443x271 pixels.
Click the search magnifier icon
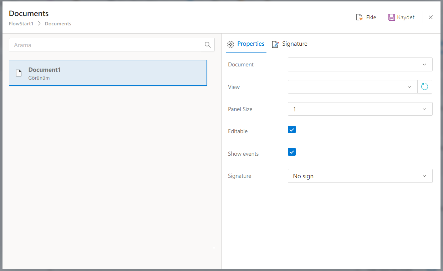(208, 45)
